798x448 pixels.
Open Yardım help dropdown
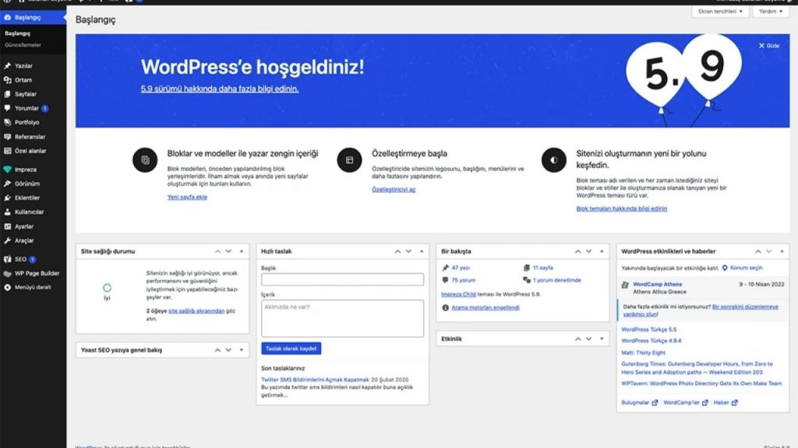tap(771, 11)
